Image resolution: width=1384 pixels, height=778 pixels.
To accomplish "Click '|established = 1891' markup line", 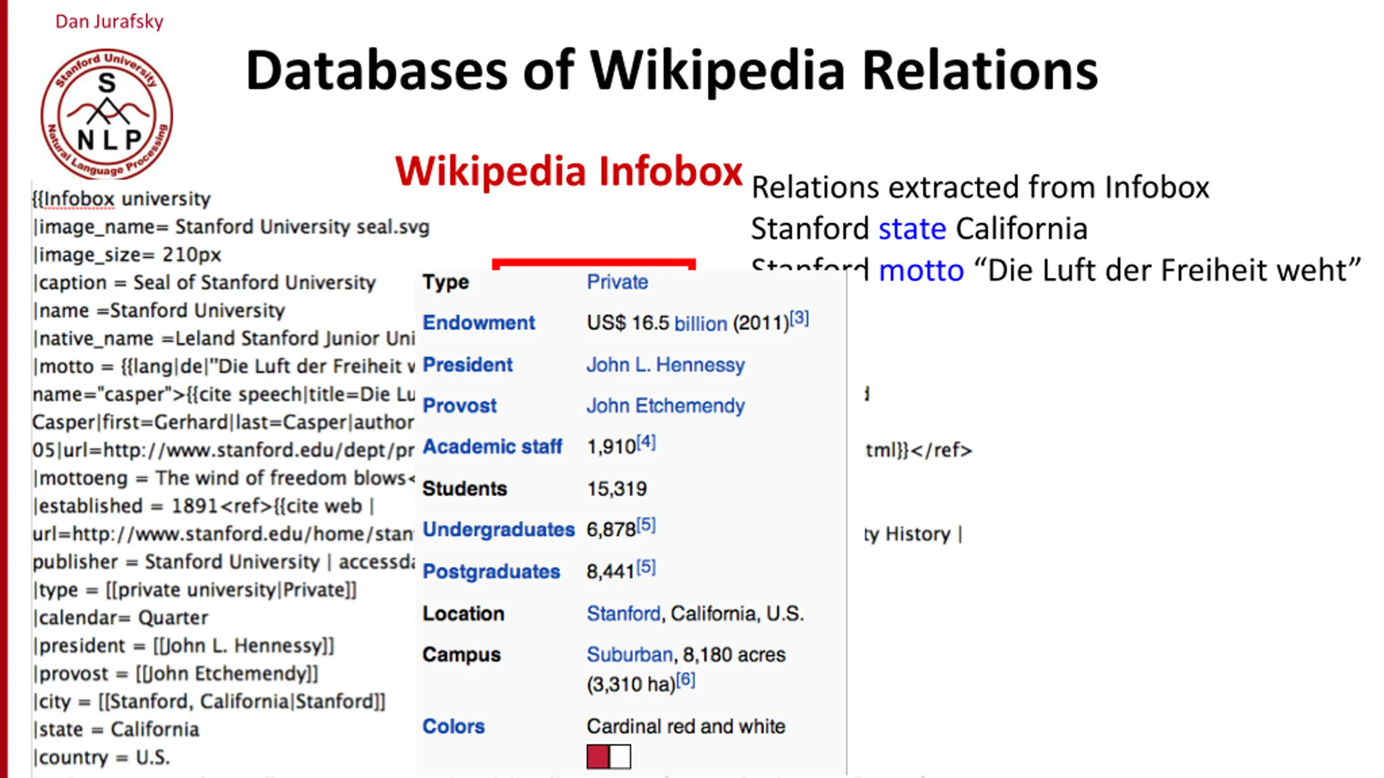I will tap(203, 506).
